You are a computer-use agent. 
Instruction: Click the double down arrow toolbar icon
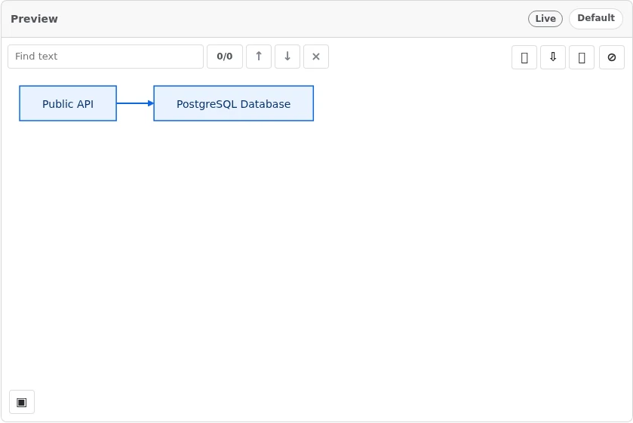tap(553, 57)
